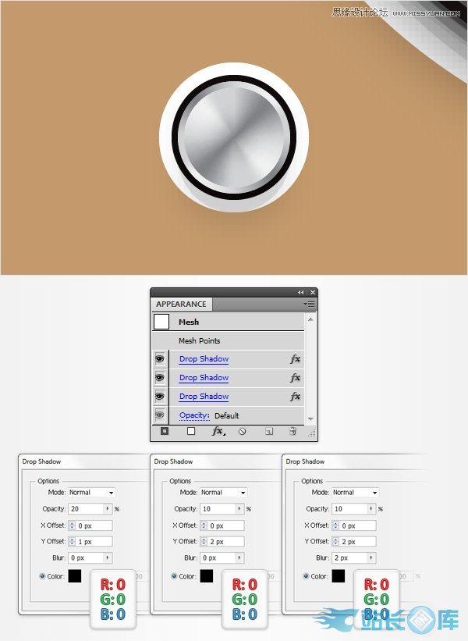Click the fx icon on the middle Drop Shadow row
Viewport: 468px width, 641px height.
[x=296, y=378]
